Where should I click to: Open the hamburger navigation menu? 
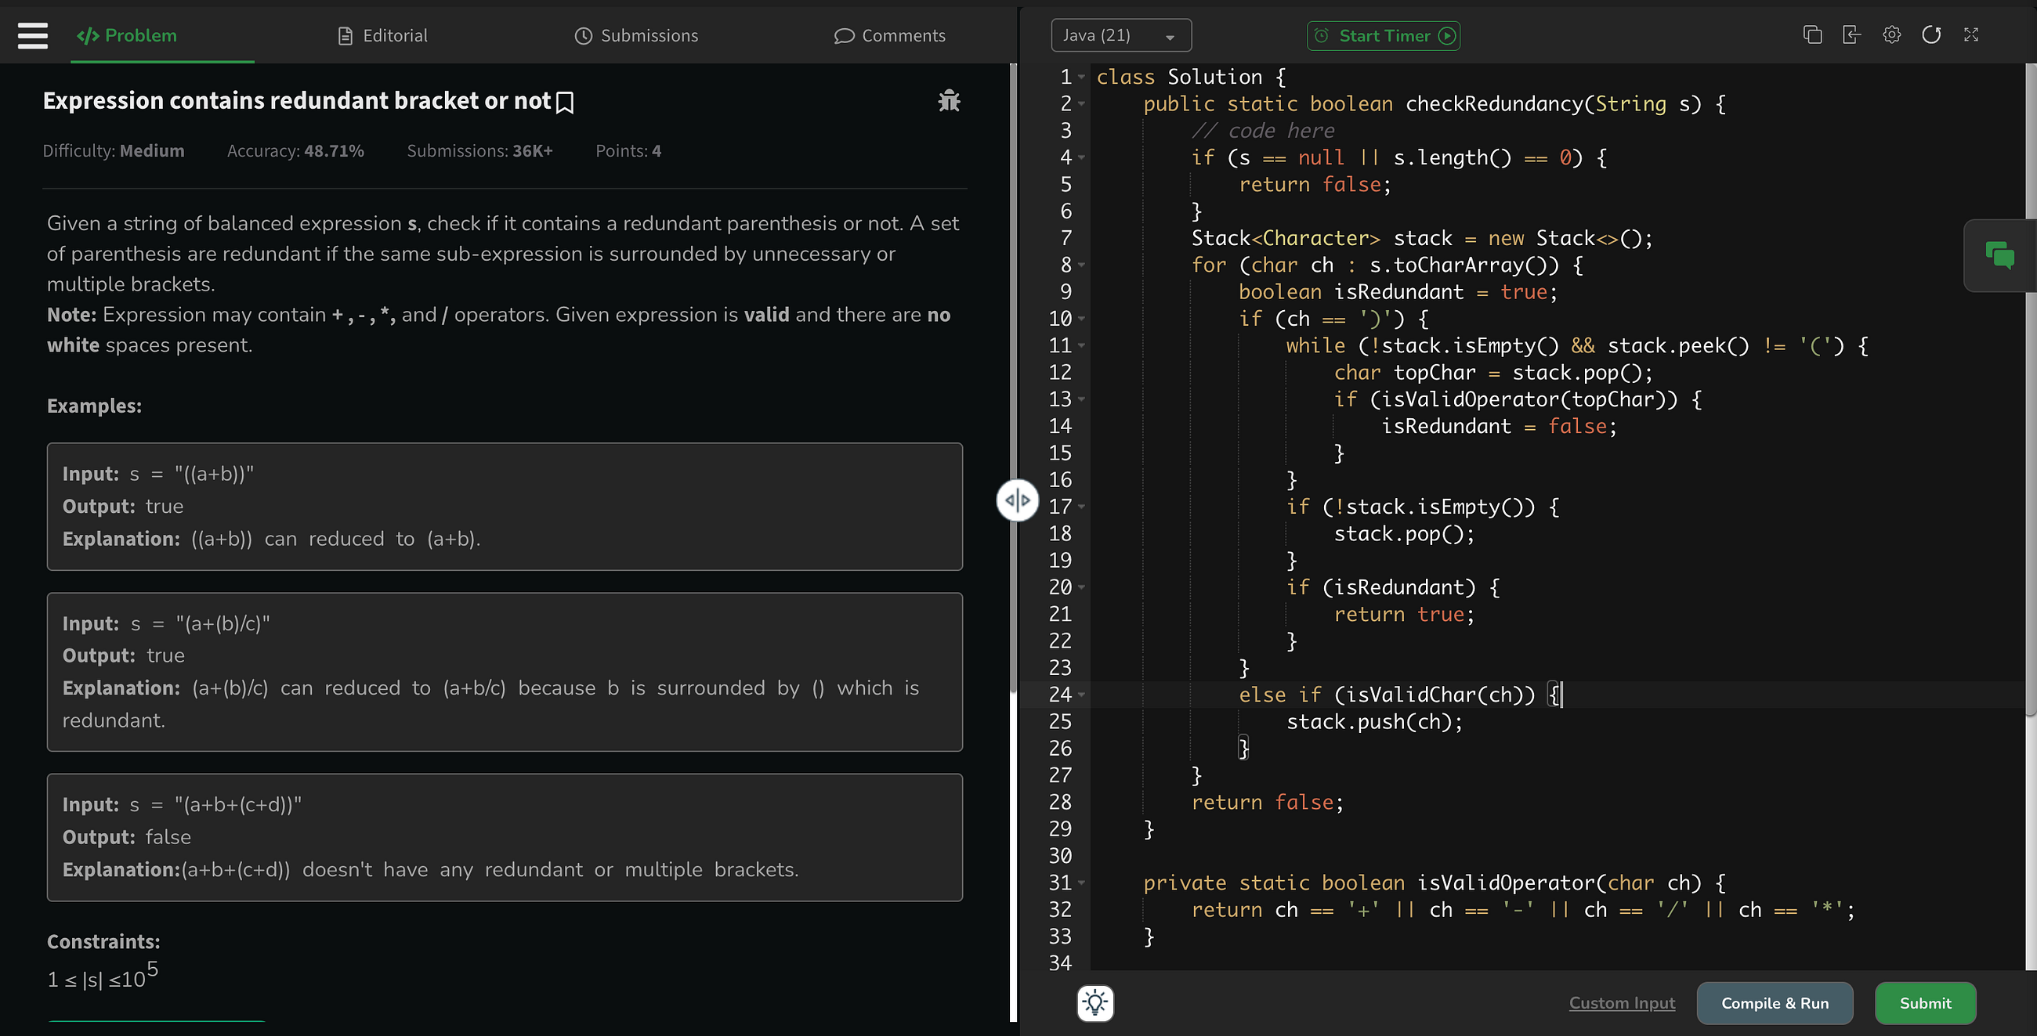click(32, 35)
